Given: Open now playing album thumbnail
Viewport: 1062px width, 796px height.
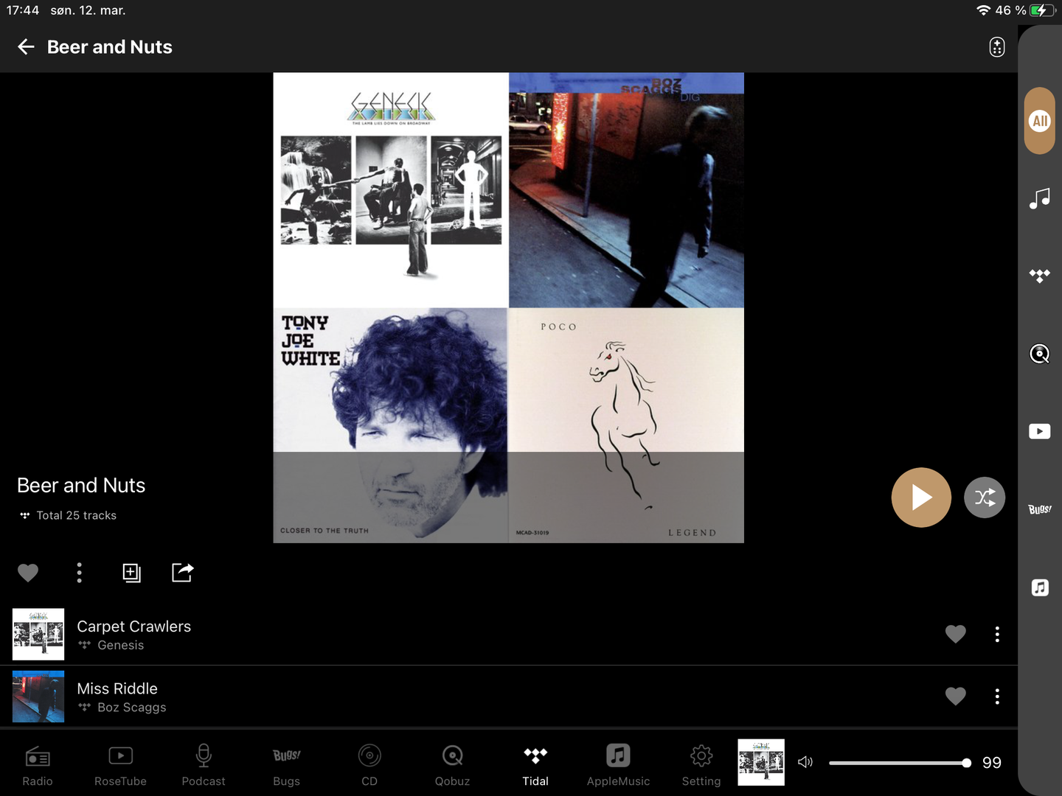Looking at the screenshot, I should [x=761, y=762].
